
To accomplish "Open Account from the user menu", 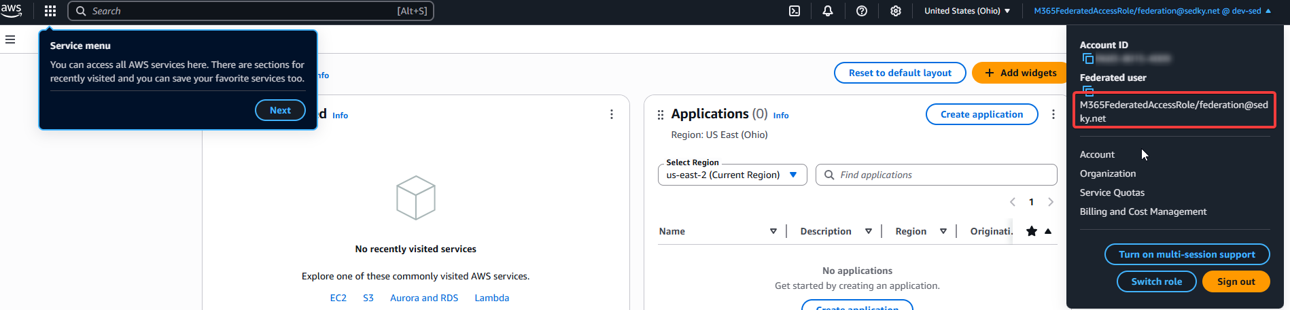I will point(1097,154).
